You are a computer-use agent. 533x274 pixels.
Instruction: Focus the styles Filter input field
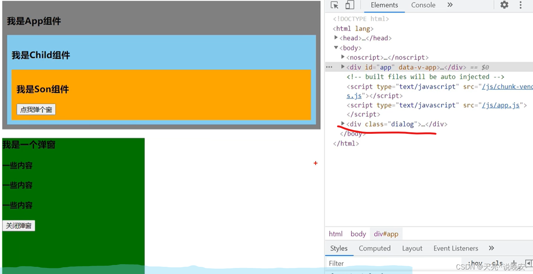coord(393,263)
